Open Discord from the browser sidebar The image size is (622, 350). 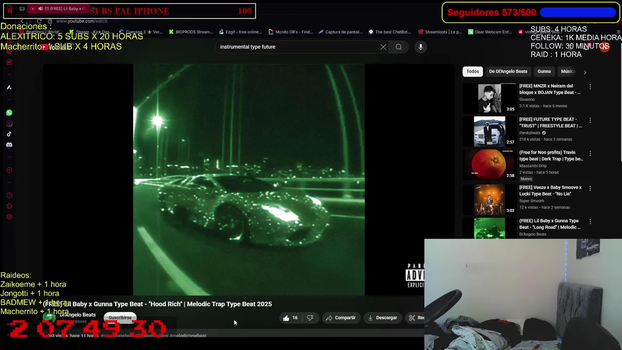[9, 145]
